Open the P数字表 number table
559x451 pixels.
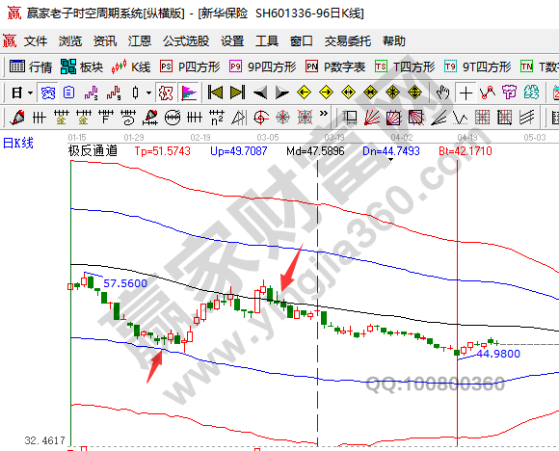point(335,67)
